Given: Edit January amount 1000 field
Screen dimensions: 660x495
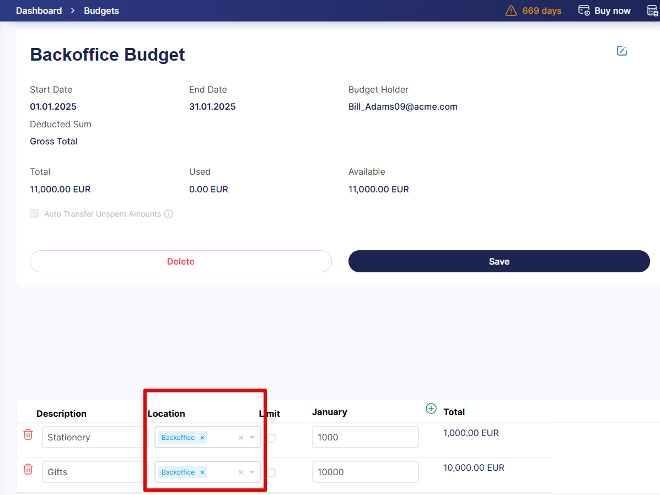Looking at the screenshot, I should click(x=366, y=437).
